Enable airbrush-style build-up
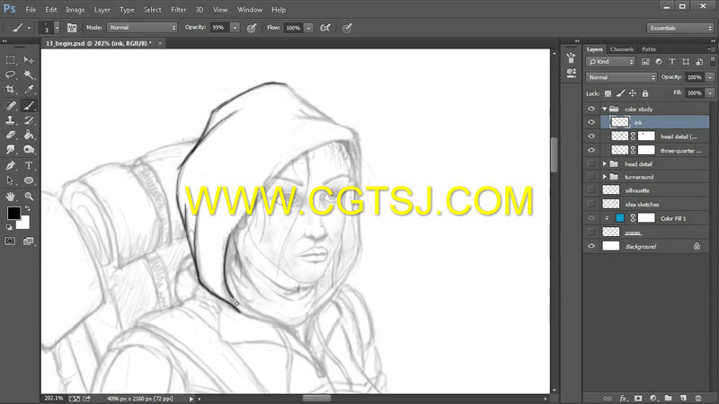The height and width of the screenshot is (404, 719). (325, 28)
